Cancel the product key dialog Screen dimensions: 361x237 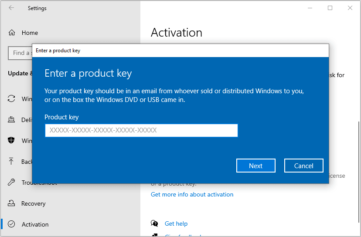point(303,166)
